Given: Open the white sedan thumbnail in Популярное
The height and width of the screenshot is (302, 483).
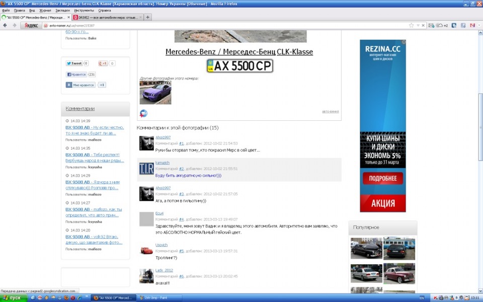Looking at the screenshot, I should click(366, 273).
